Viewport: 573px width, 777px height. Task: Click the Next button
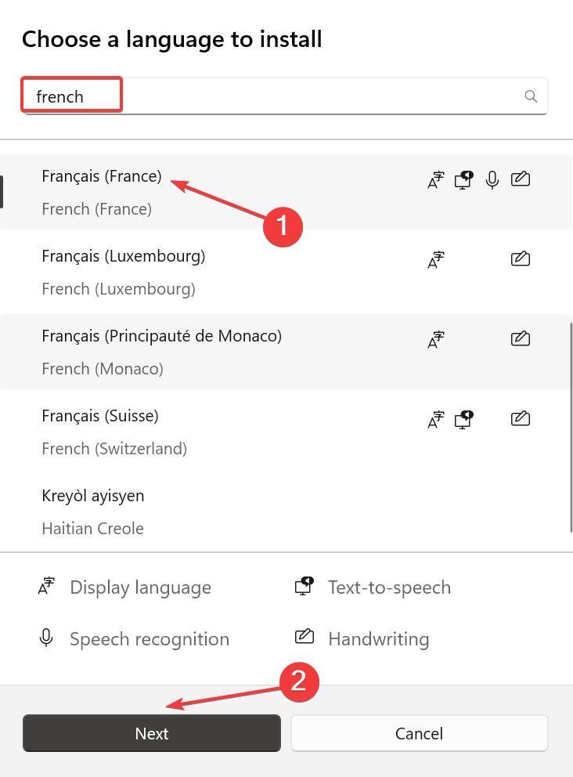pyautogui.click(x=151, y=733)
